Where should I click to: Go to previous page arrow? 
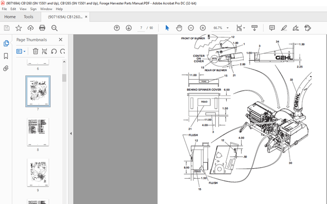tap(117, 28)
